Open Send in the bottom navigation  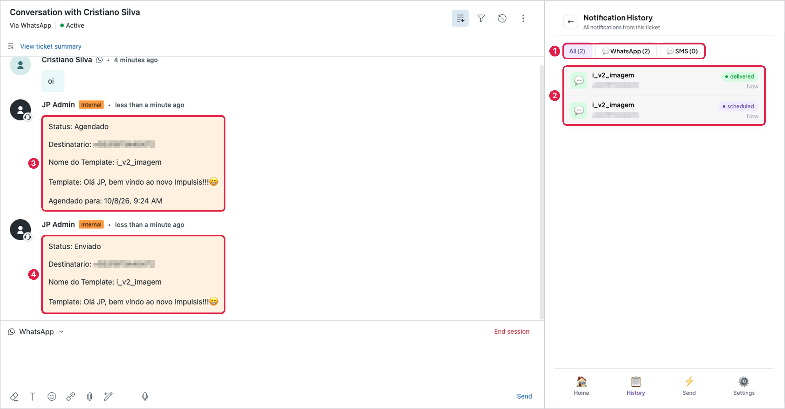coord(689,386)
